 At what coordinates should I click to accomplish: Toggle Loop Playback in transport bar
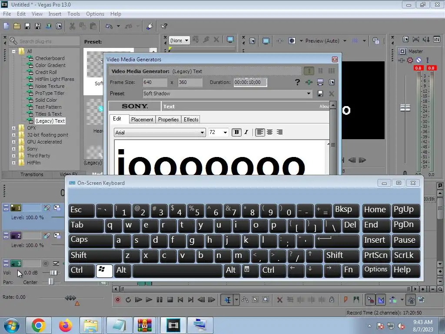[x=128, y=300]
